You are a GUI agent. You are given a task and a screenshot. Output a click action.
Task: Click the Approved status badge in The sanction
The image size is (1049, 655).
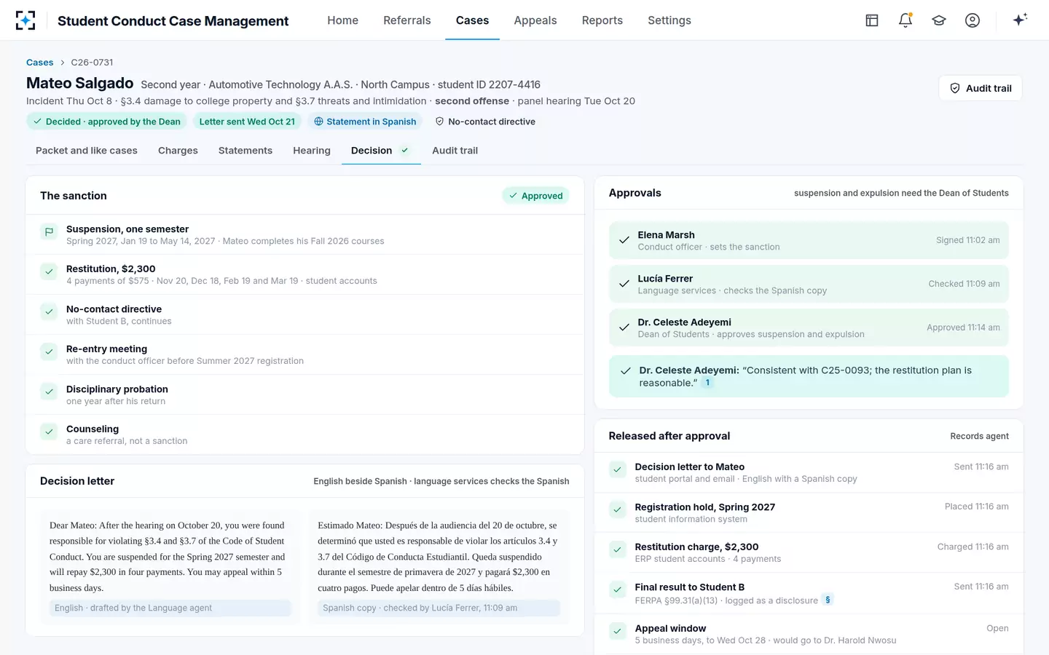(x=535, y=196)
